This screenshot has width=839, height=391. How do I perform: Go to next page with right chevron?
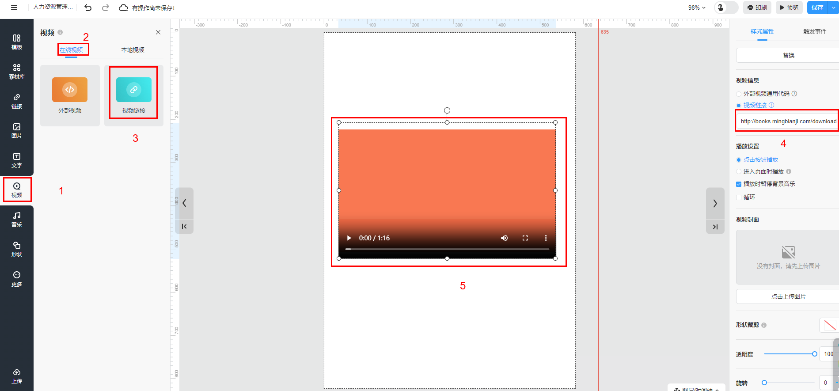(715, 203)
